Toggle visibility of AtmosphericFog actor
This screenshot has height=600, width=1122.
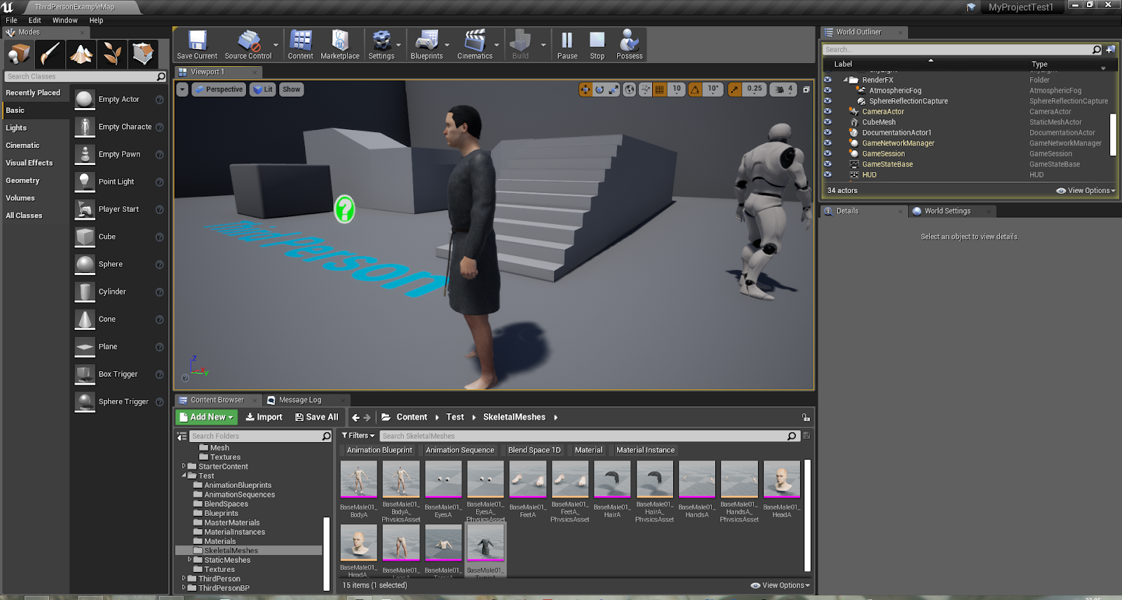tap(827, 91)
